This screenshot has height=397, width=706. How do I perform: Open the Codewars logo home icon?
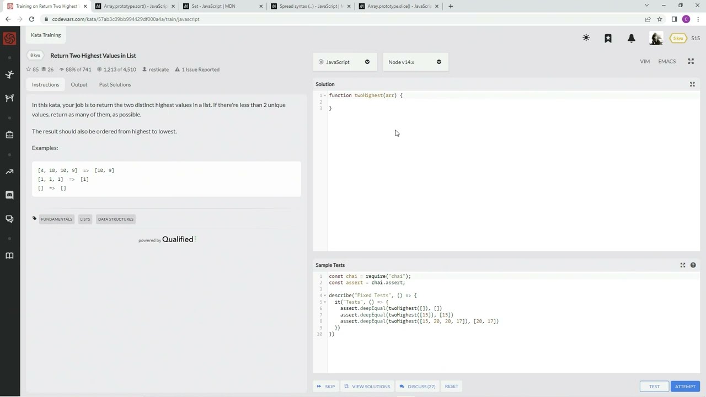click(9, 39)
